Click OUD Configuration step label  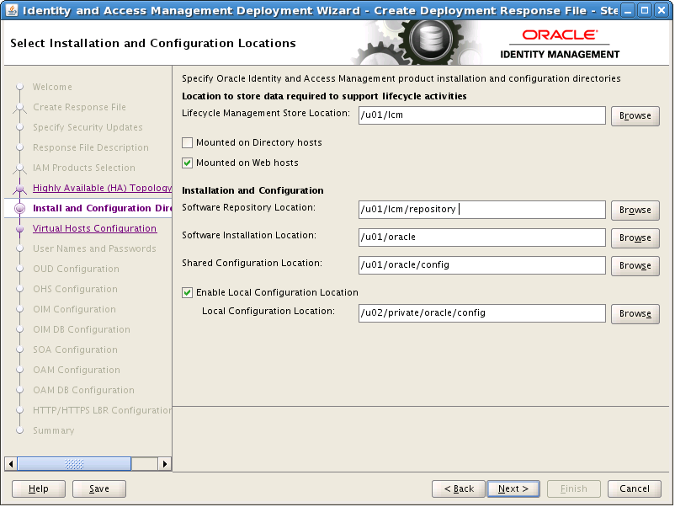[x=77, y=269]
